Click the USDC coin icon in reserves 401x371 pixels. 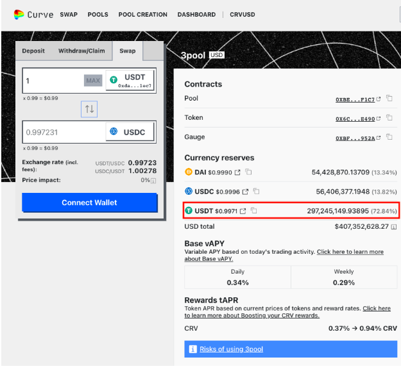click(189, 191)
